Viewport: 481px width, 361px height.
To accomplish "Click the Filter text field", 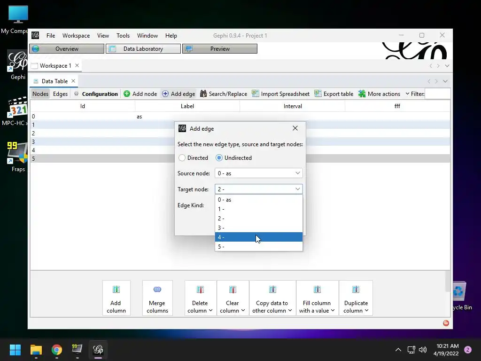I will [x=438, y=94].
